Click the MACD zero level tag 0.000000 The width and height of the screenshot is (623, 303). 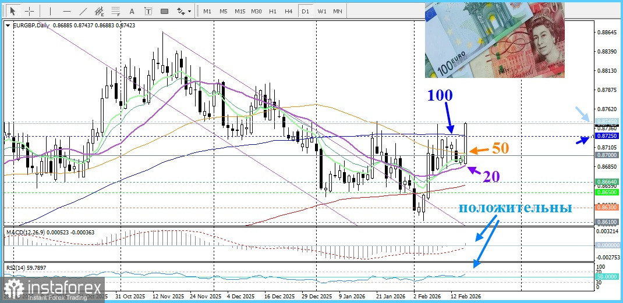[607, 245]
